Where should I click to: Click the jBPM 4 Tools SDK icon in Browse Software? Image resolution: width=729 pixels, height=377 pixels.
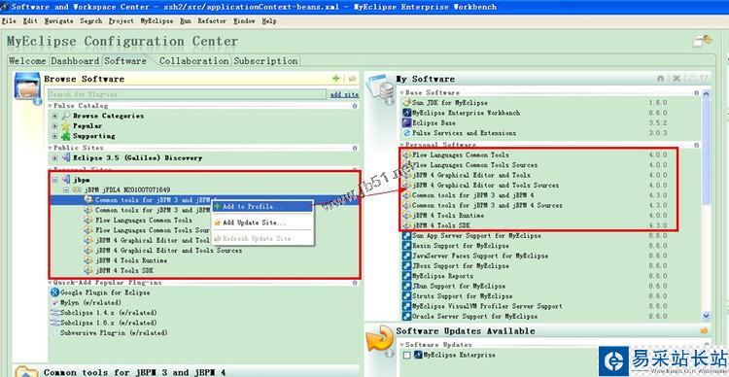coord(88,270)
